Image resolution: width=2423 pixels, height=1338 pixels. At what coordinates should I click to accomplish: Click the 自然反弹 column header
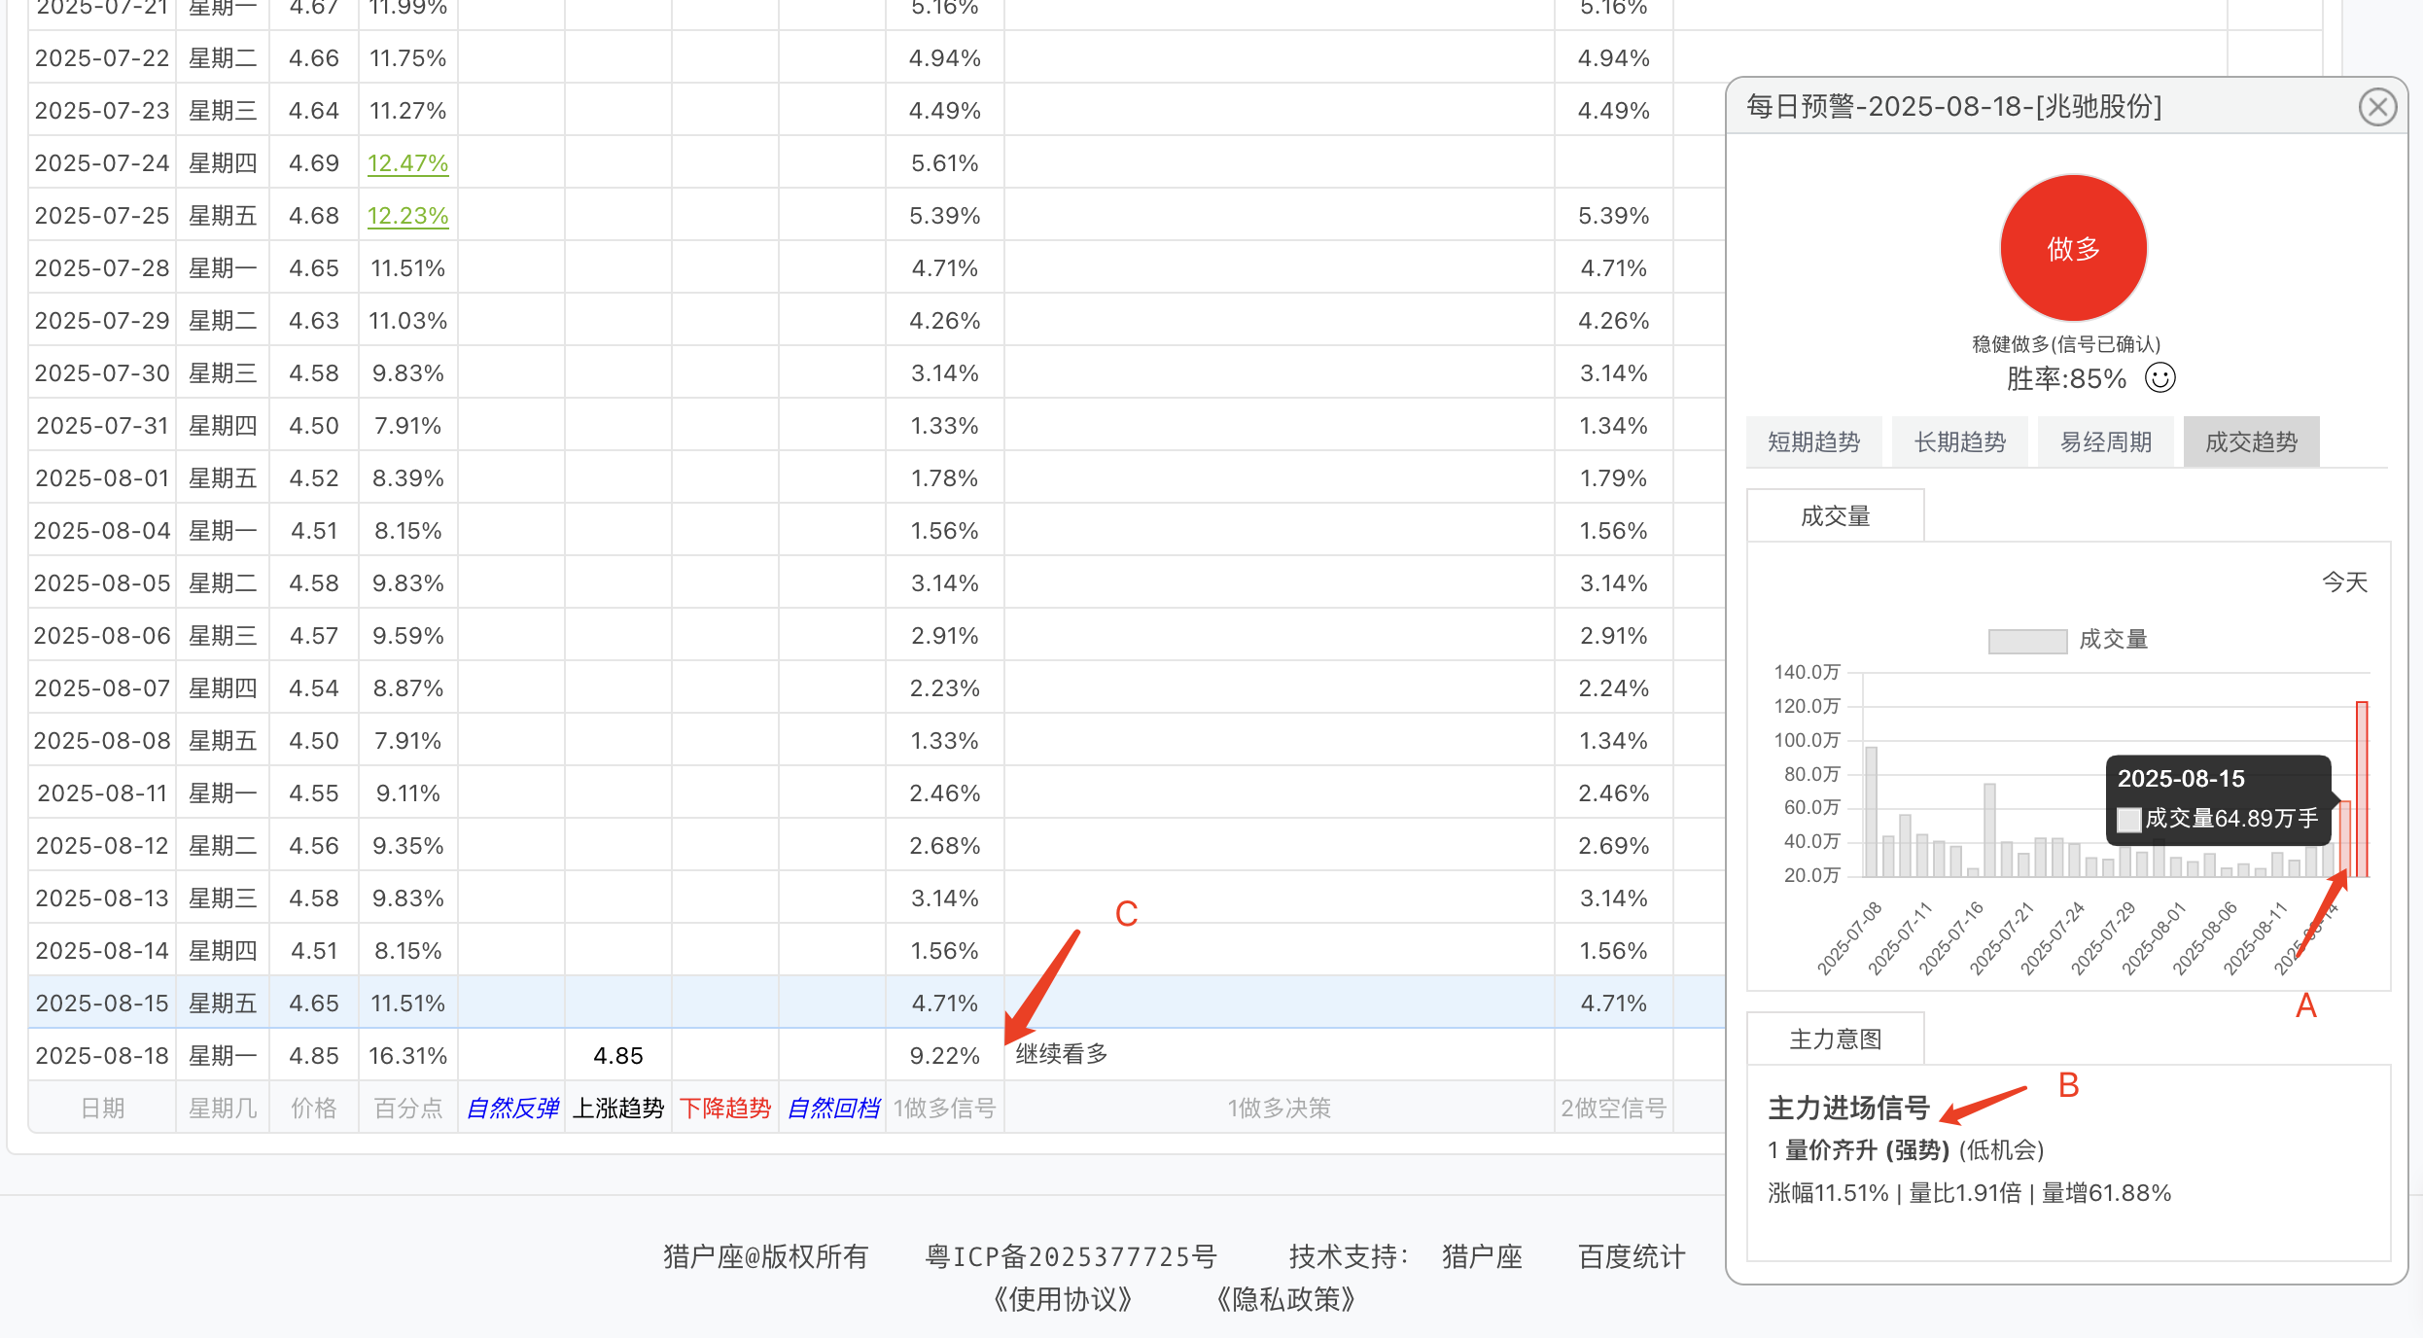coord(511,1108)
